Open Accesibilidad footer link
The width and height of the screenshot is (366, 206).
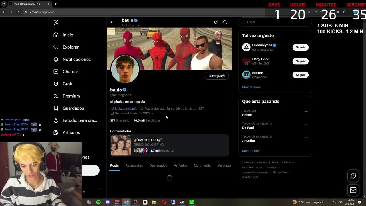(274, 167)
